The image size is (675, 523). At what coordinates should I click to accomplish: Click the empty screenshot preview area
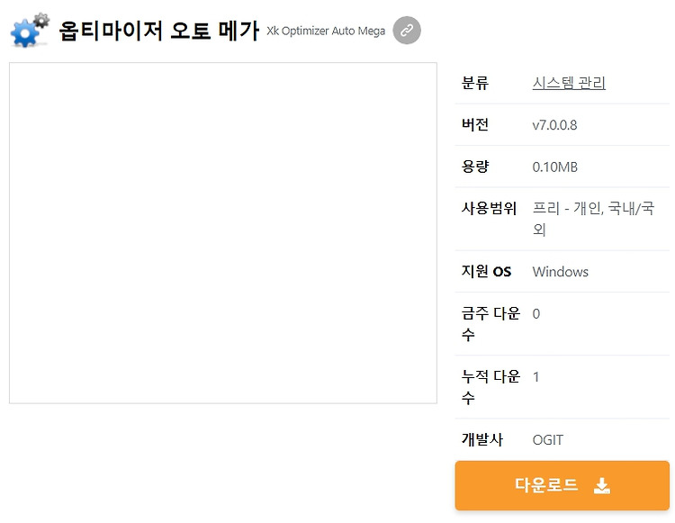(223, 233)
